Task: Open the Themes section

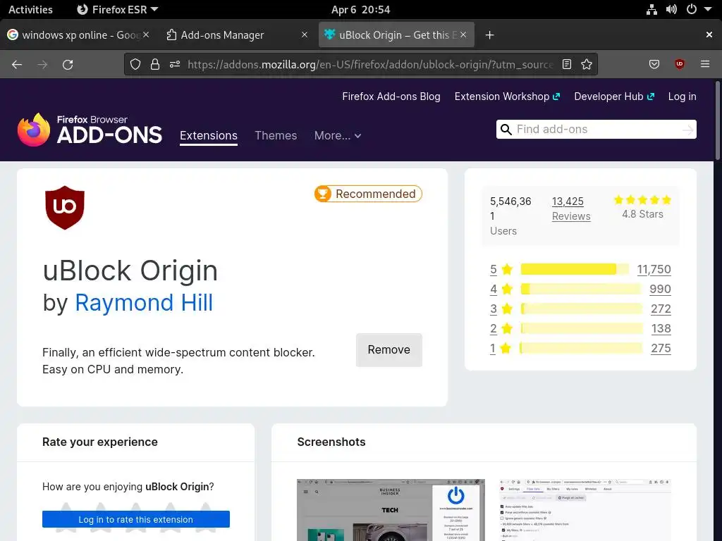Action: (276, 136)
